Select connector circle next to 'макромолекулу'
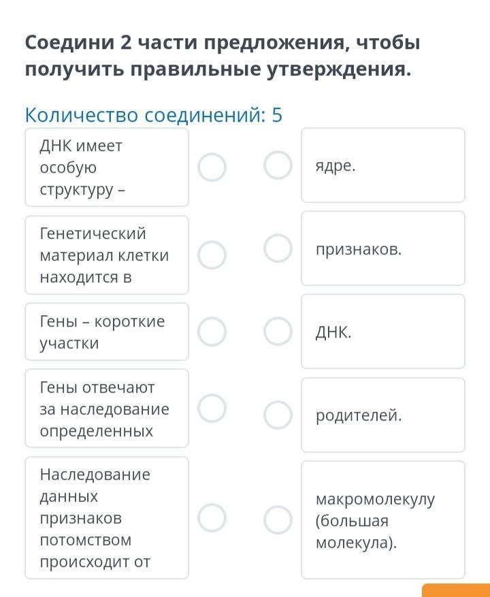Image resolution: width=490 pixels, height=597 pixels. tap(278, 519)
